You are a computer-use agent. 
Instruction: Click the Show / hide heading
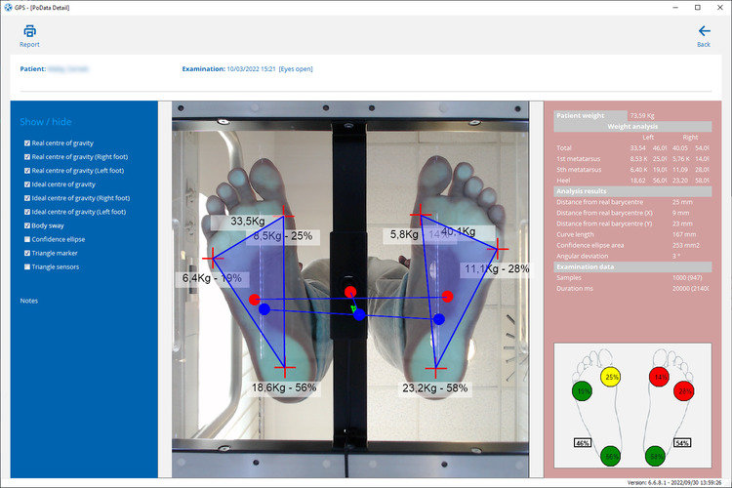click(x=46, y=122)
